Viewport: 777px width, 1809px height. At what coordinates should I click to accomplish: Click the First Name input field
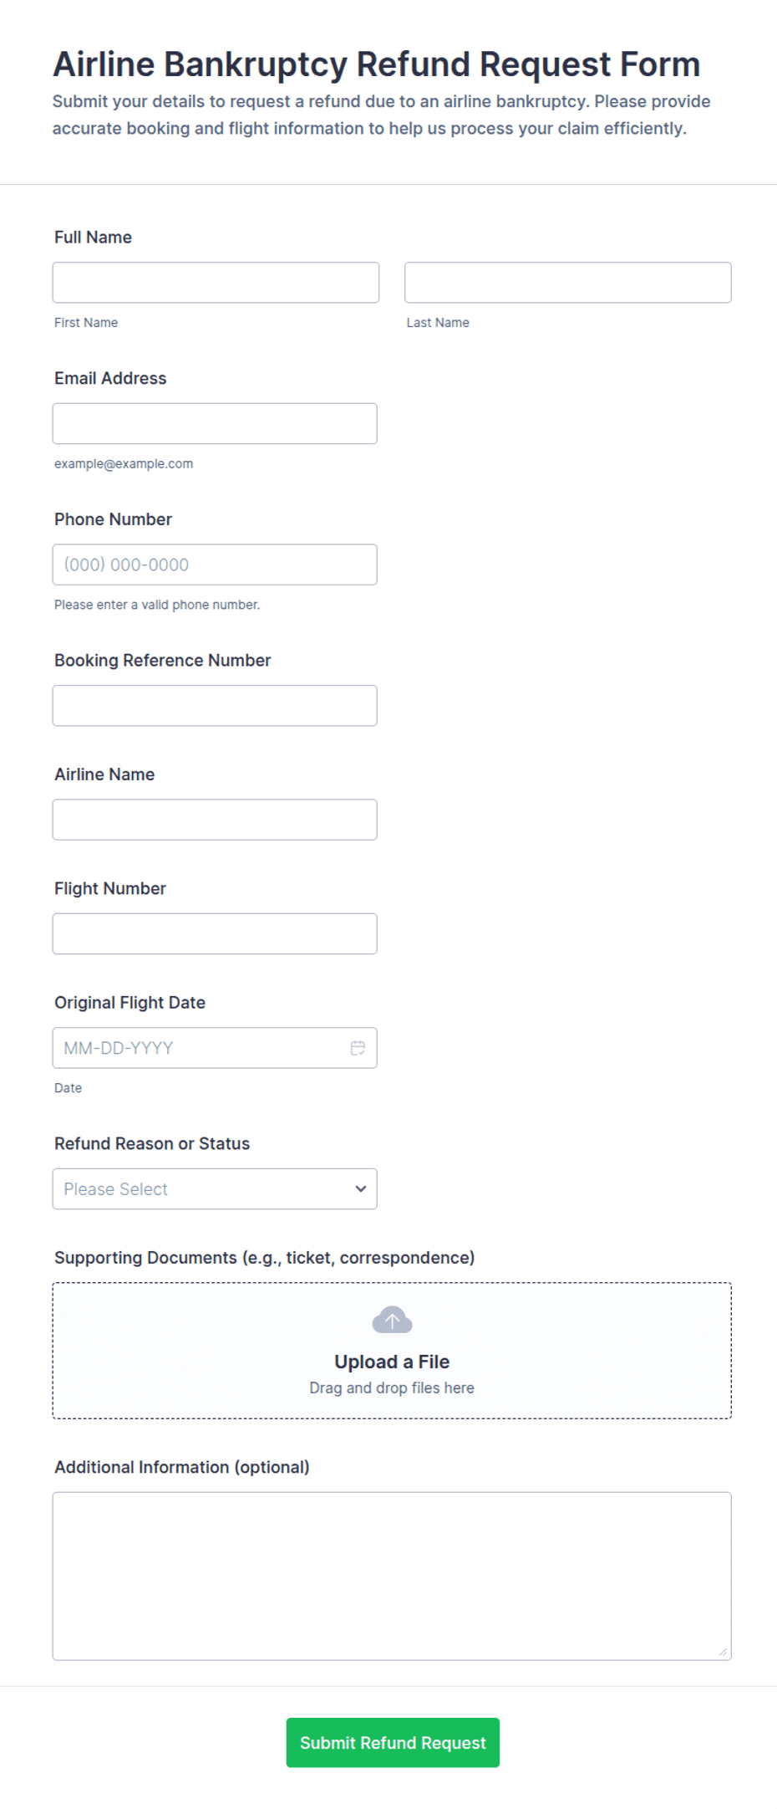(216, 283)
